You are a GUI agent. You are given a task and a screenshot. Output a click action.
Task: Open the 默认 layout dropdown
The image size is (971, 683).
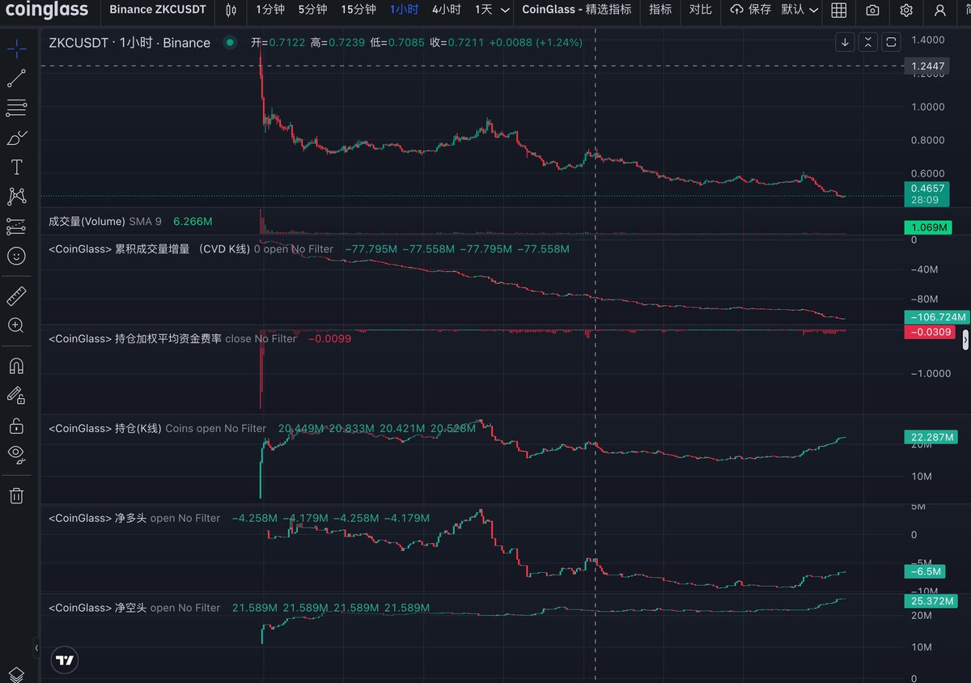(800, 10)
